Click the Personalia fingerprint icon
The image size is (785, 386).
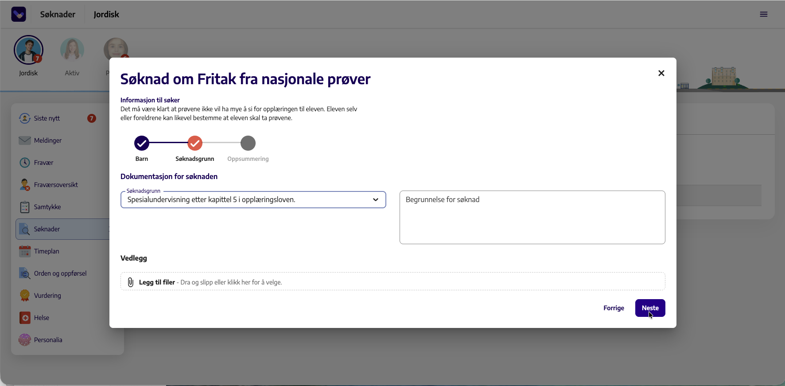tap(25, 340)
